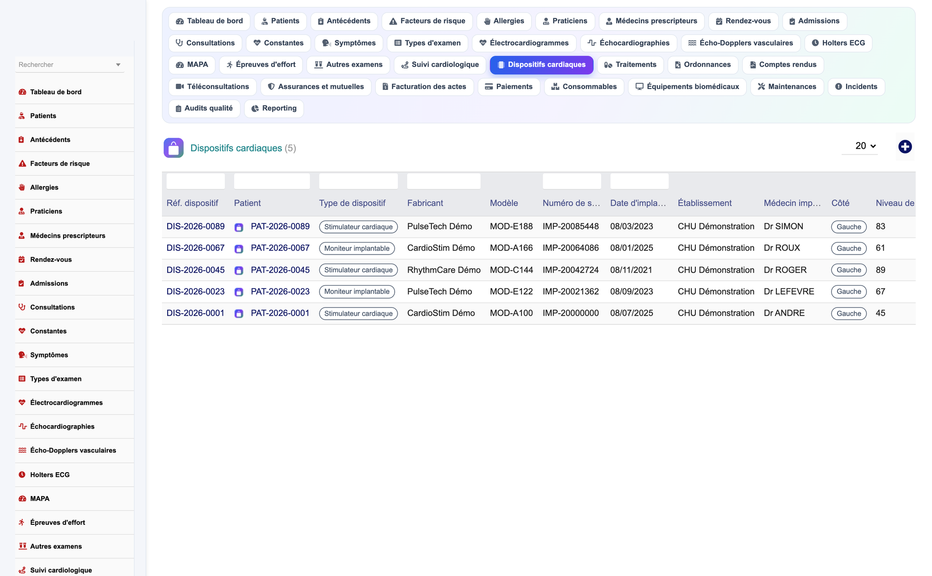The height and width of the screenshot is (576, 932).
Task: Click the sidebar Échocardiographies waveform icon
Action: [x=23, y=426]
